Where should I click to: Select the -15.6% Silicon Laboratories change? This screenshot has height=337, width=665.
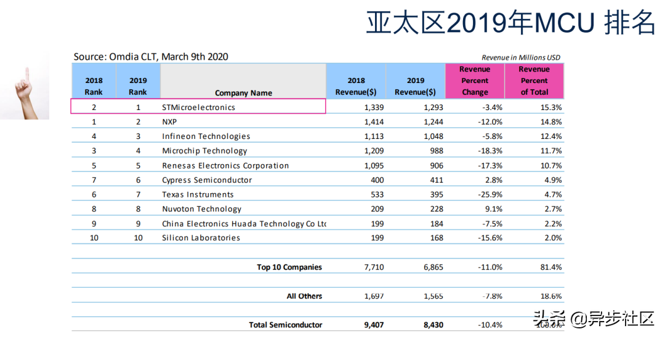(x=490, y=238)
